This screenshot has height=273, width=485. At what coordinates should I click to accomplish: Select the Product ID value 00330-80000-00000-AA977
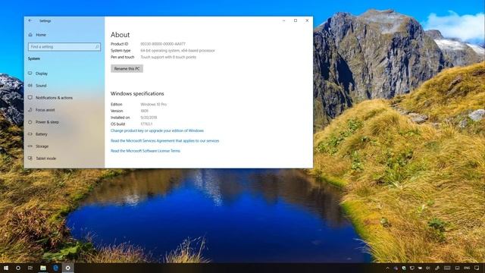pyautogui.click(x=163, y=44)
